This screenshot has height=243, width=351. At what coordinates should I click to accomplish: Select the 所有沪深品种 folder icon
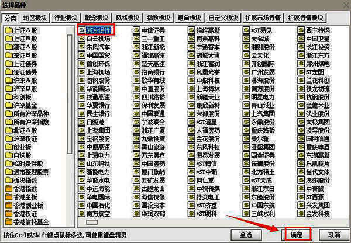(x=9, y=113)
